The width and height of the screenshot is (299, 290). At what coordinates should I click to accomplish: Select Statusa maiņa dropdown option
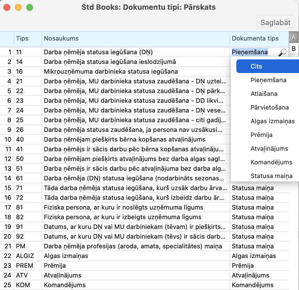271,176
